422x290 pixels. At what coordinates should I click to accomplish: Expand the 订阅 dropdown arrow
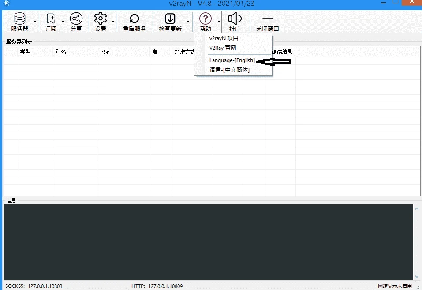pyautogui.click(x=63, y=22)
